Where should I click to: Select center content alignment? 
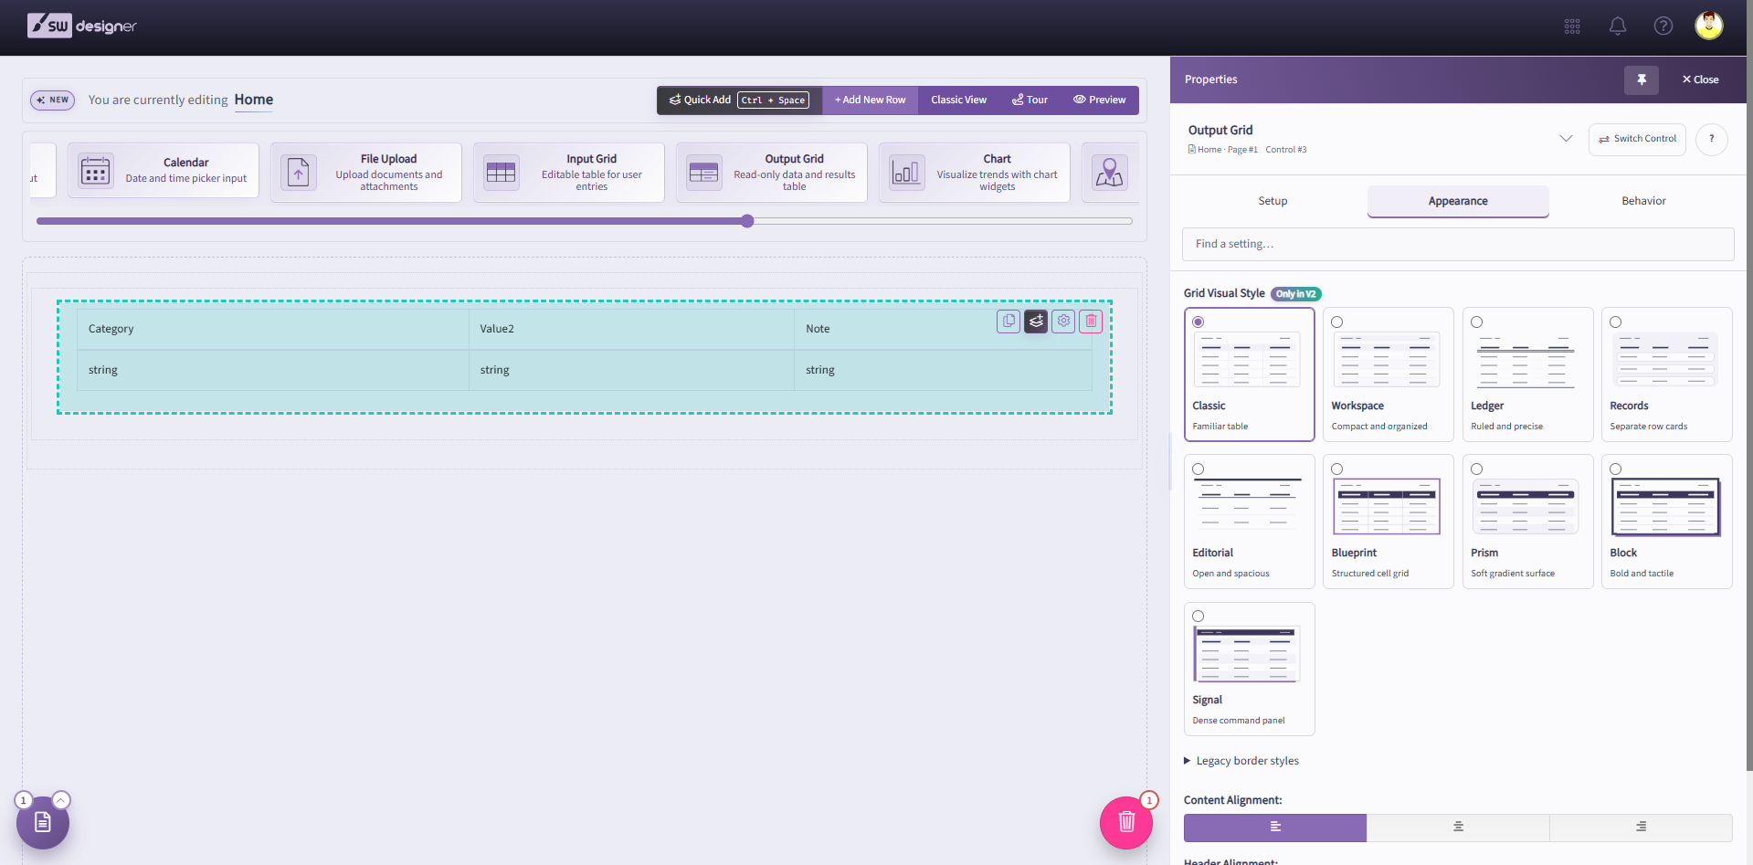(1458, 828)
